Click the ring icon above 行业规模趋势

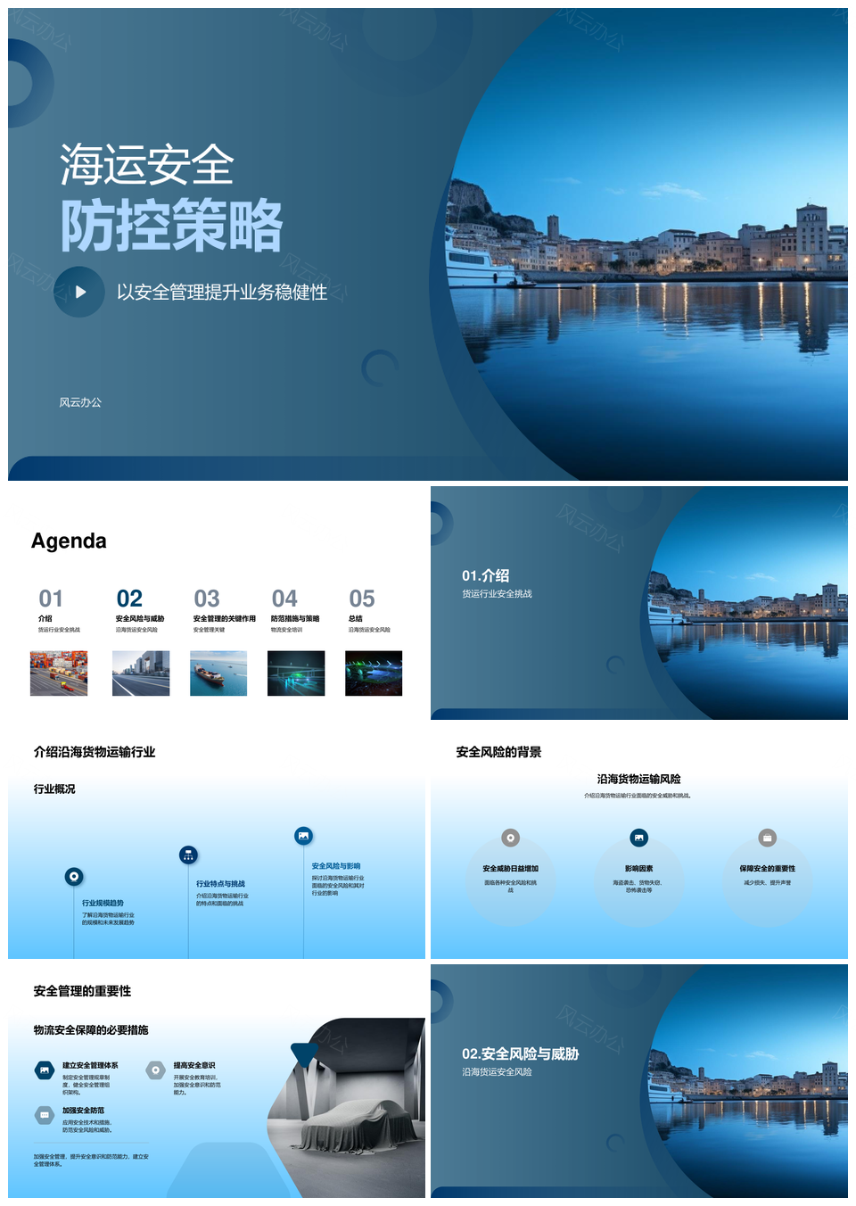tap(74, 877)
